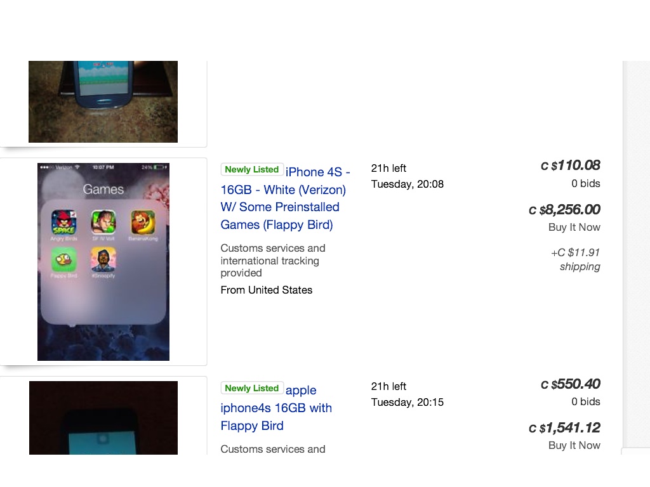Select the C $550.40 bid price
Viewport: 650px width, 487px height.
pos(571,384)
